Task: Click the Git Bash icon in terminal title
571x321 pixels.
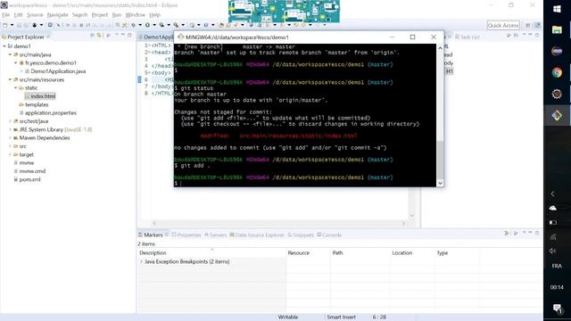Action: 180,37
